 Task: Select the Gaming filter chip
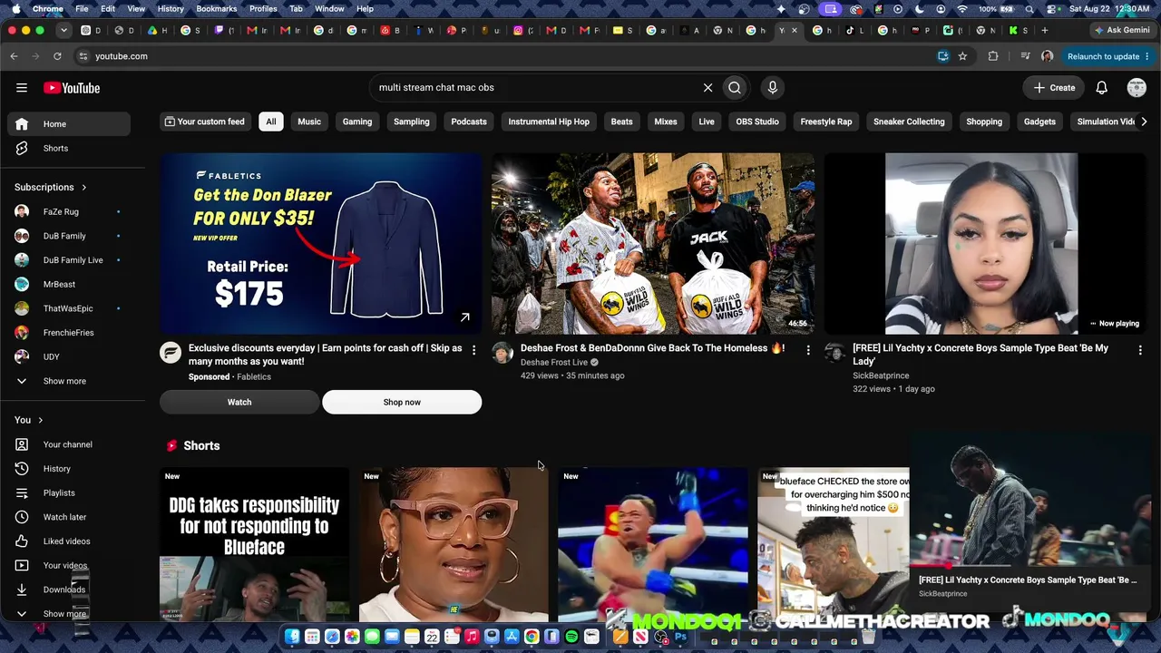point(357,122)
